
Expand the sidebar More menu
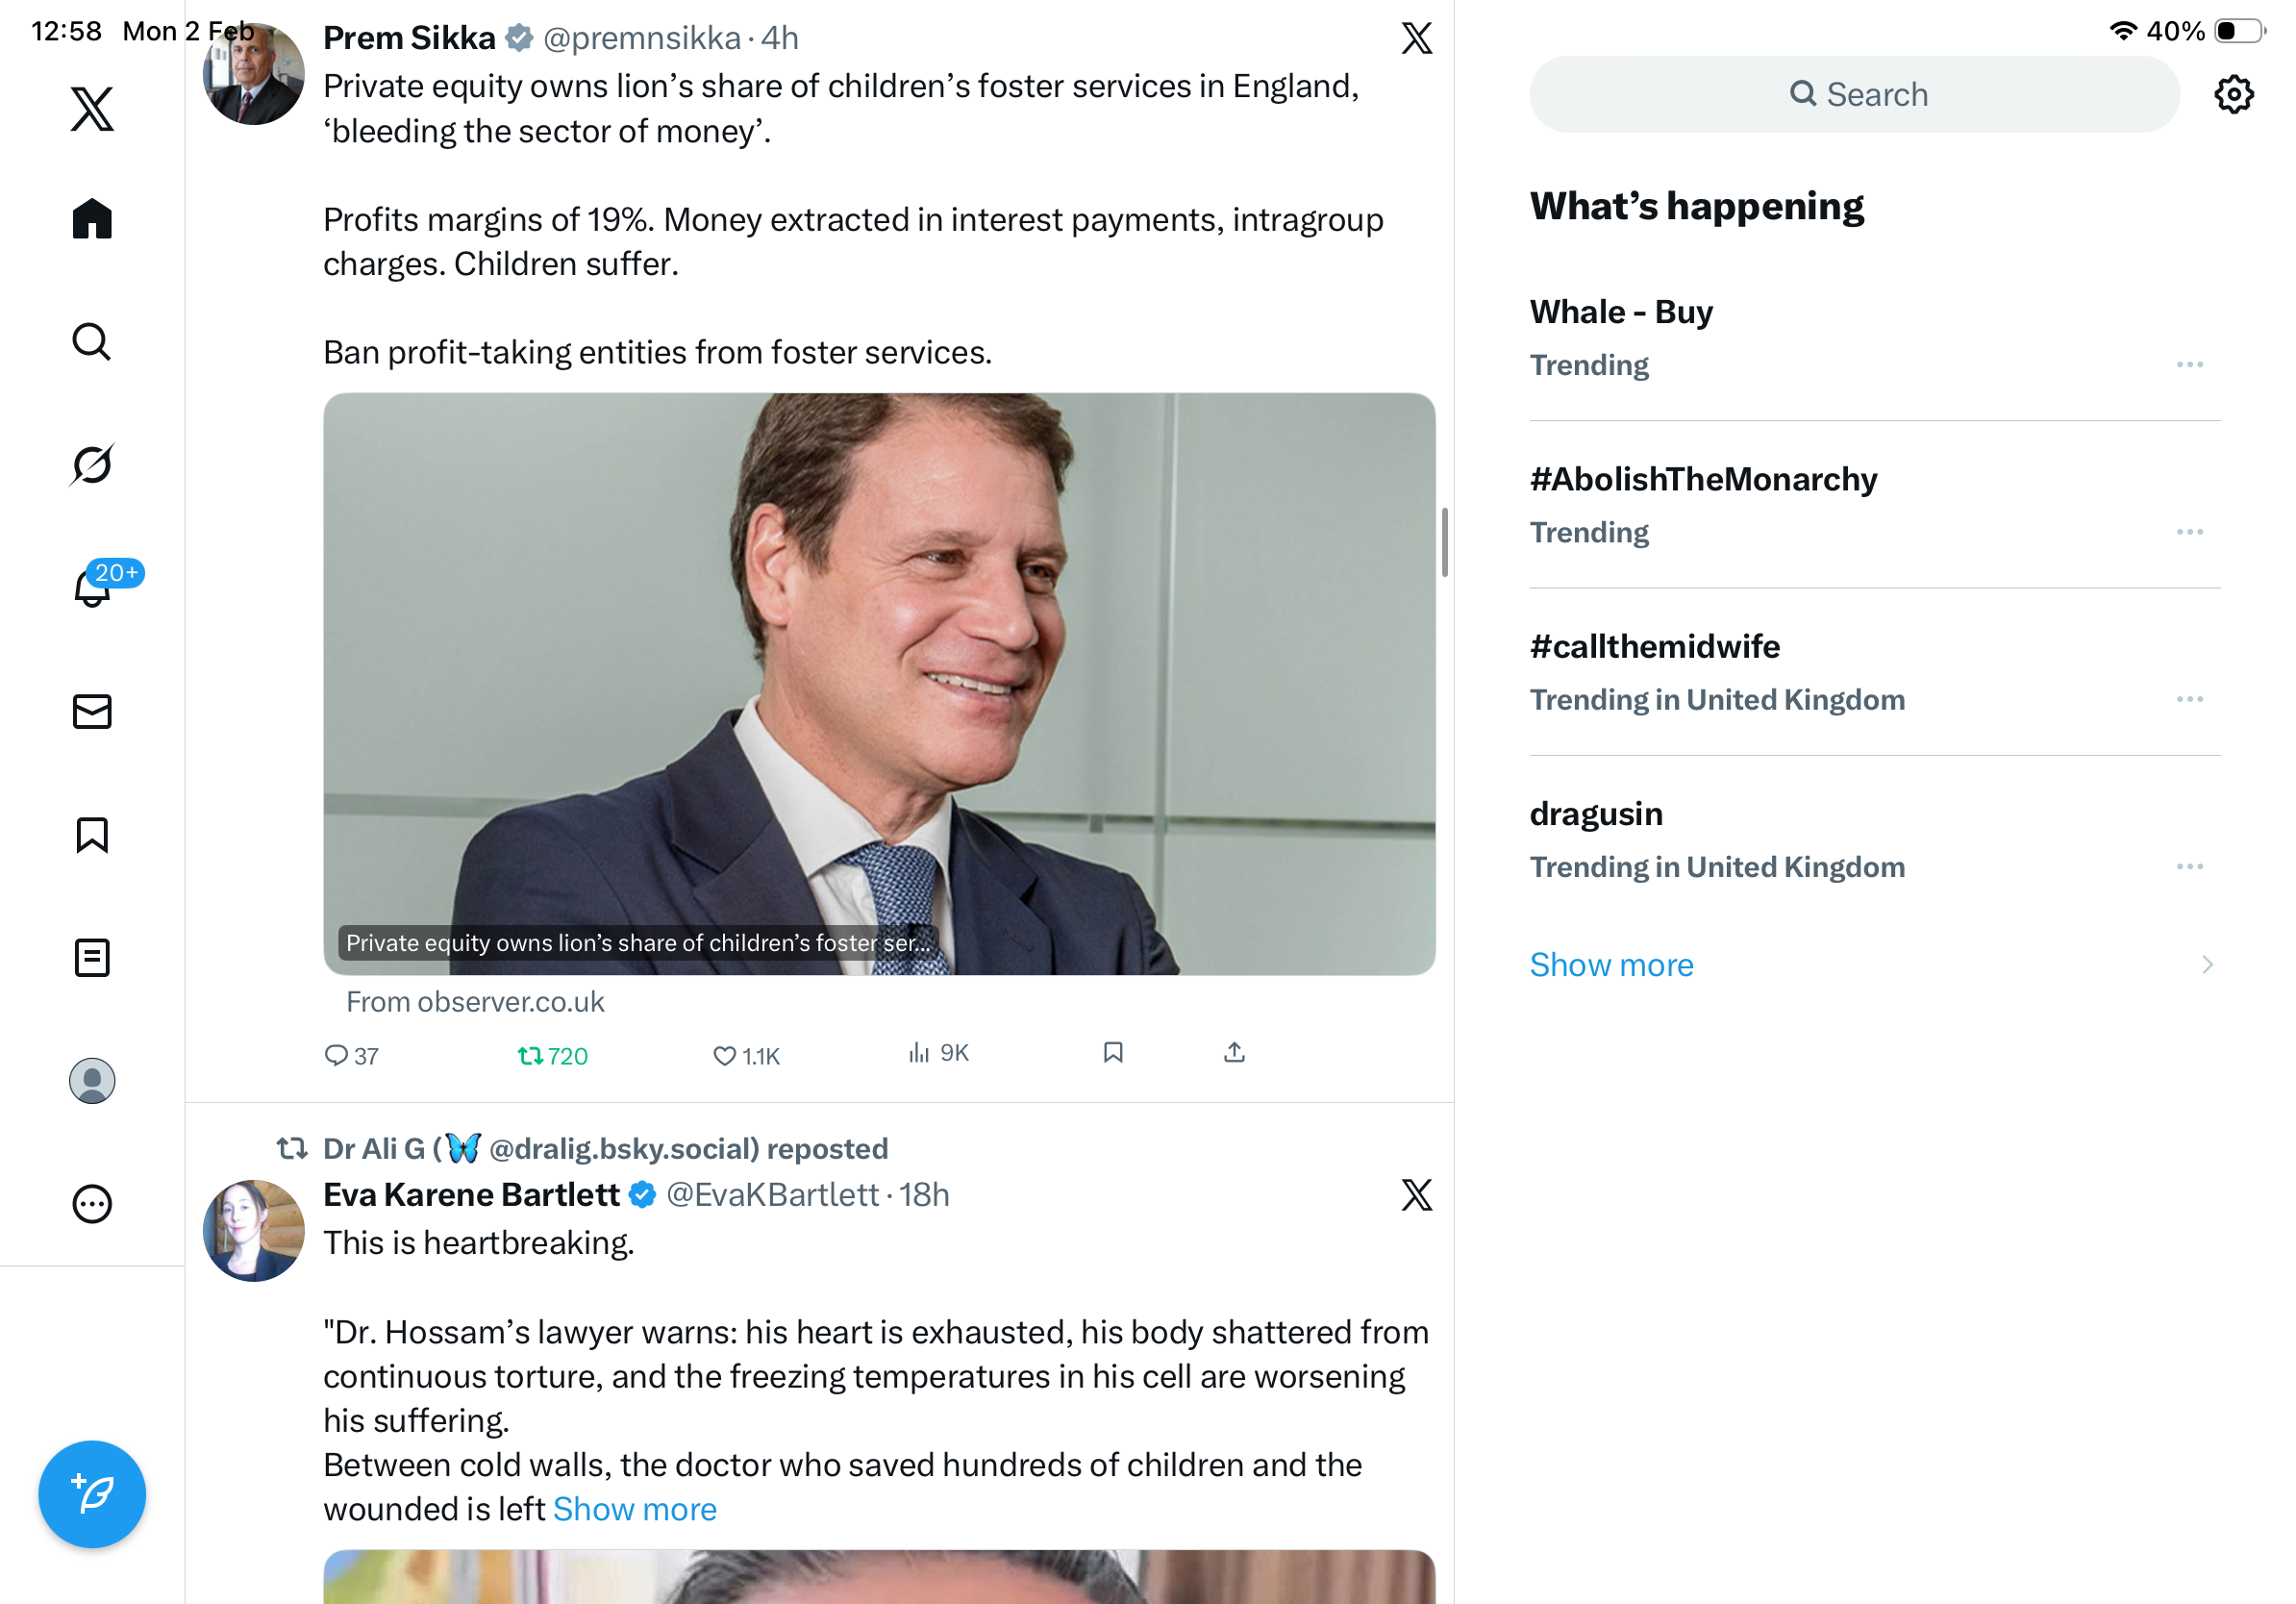(92, 1204)
